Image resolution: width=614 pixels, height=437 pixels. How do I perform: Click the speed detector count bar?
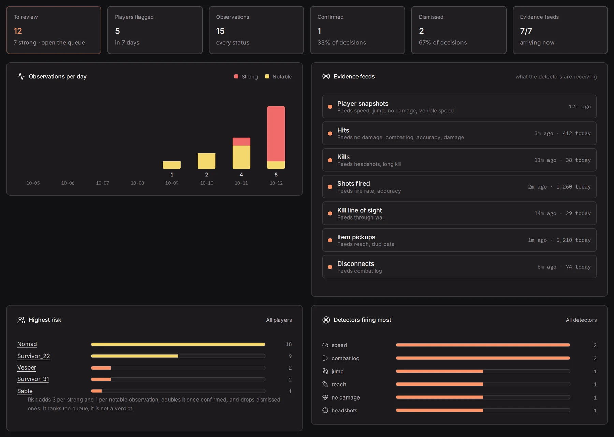[483, 345]
